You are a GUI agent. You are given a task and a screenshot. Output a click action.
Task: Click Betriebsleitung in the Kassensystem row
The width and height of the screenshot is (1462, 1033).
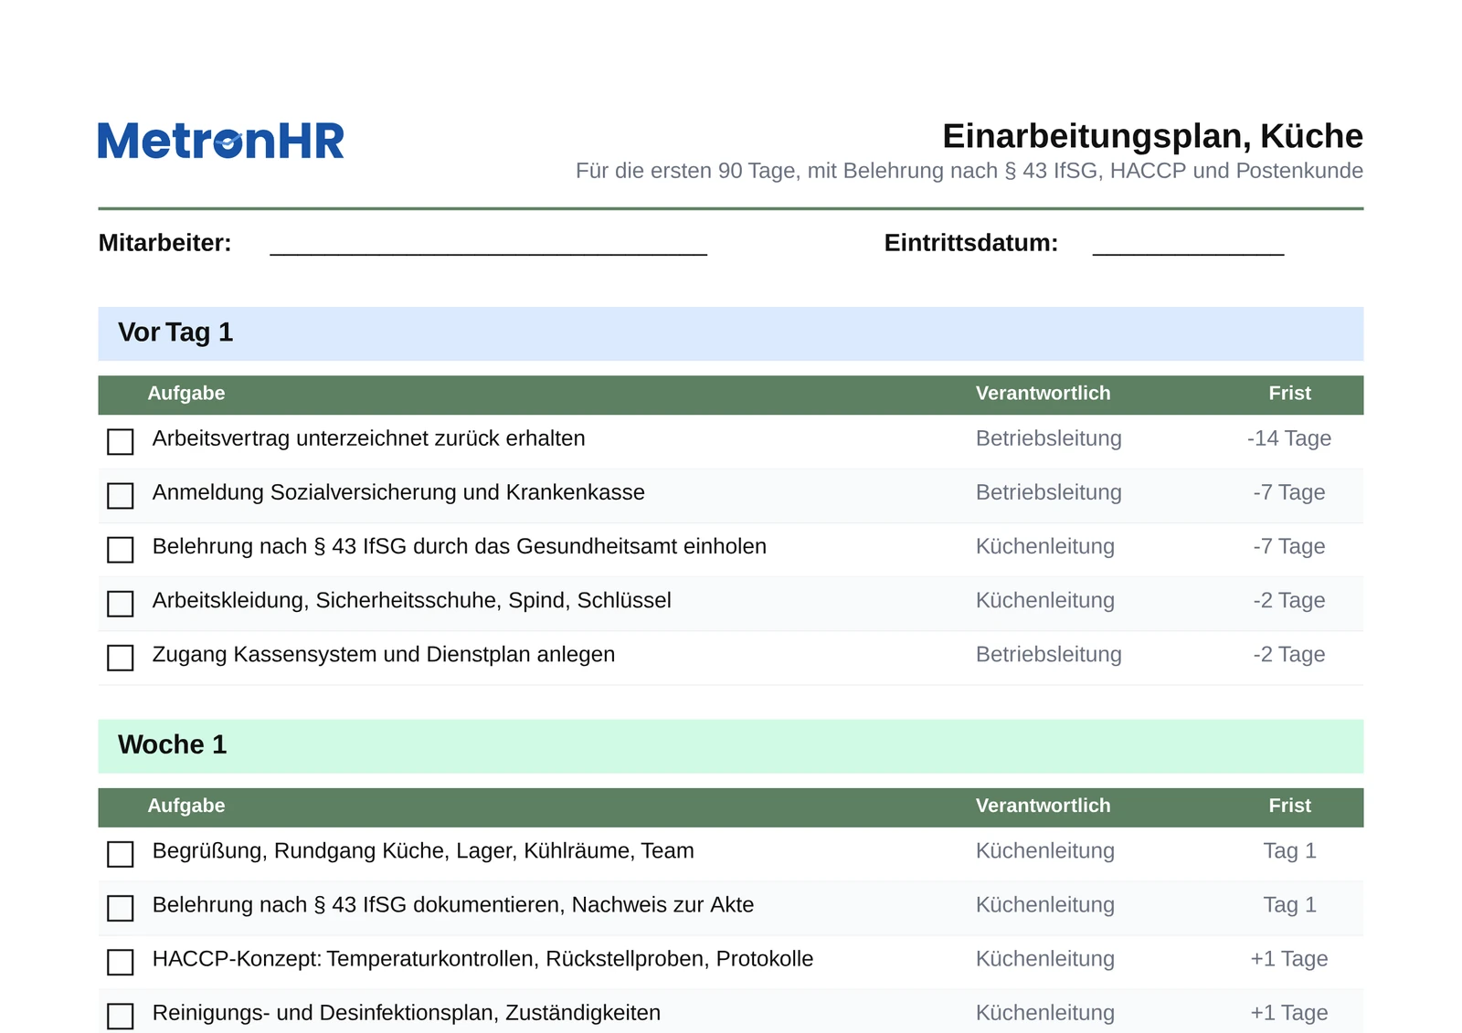click(1049, 655)
